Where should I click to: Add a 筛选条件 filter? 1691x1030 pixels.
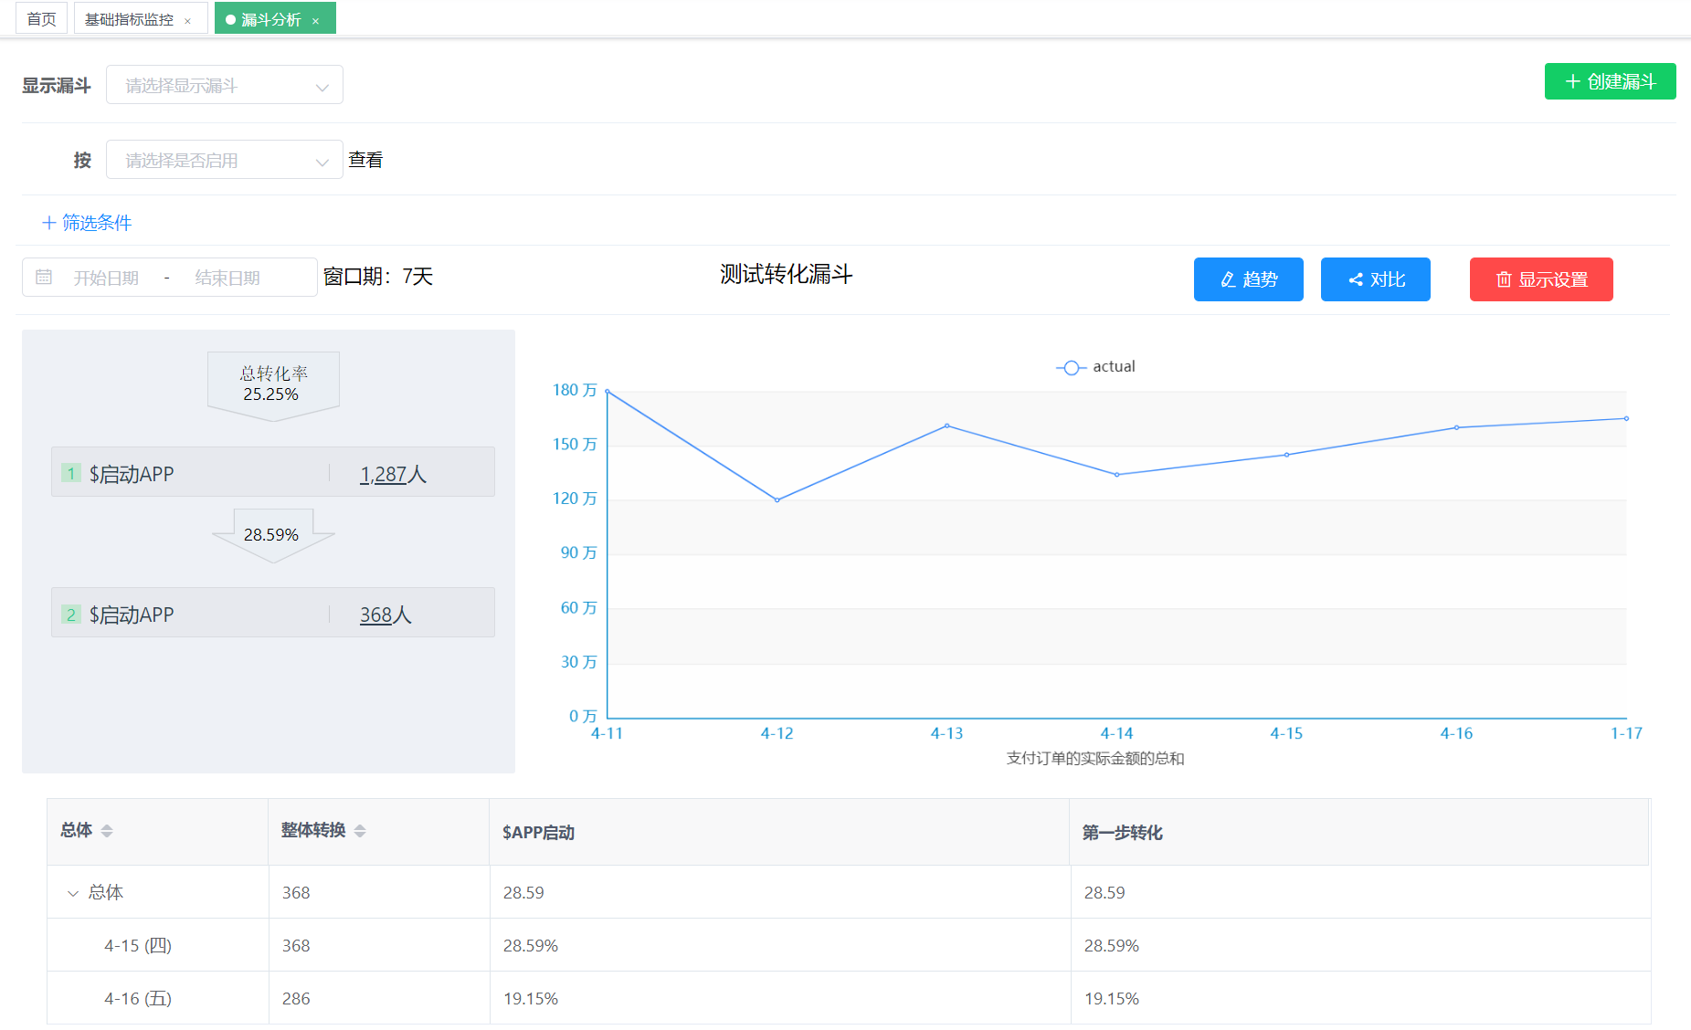click(x=87, y=222)
